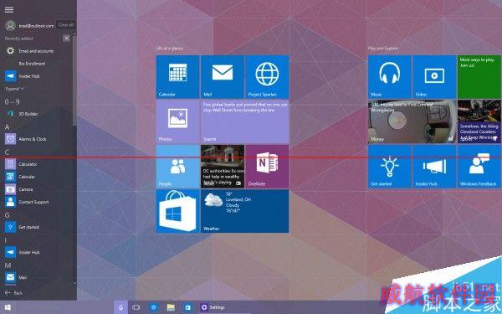Image resolution: width=502 pixels, height=314 pixels.
Task: Open the Store shopping bag tile
Action: pos(177,211)
